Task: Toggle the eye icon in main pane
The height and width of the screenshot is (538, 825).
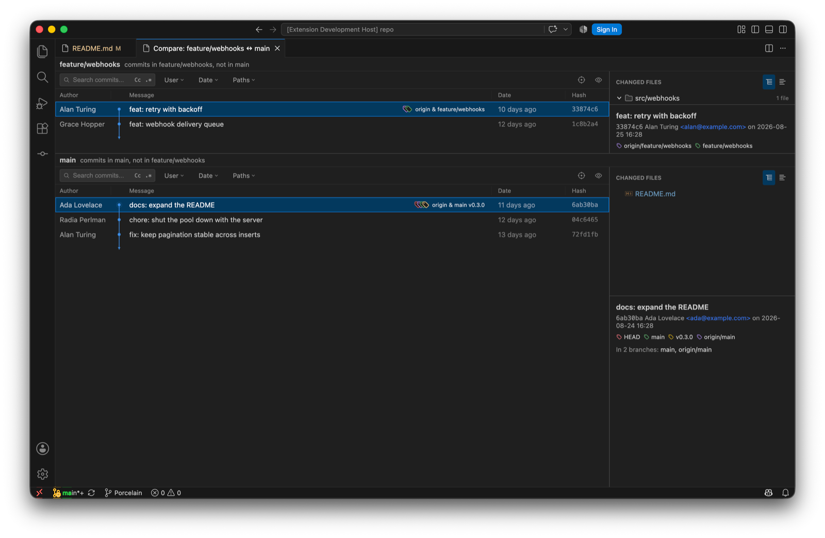Action: (598, 175)
